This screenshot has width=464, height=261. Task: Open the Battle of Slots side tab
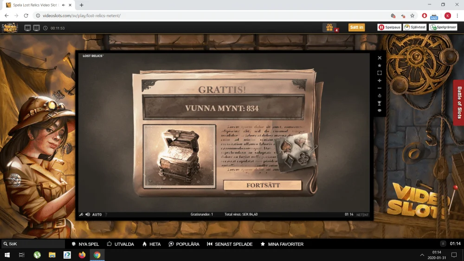click(x=459, y=102)
